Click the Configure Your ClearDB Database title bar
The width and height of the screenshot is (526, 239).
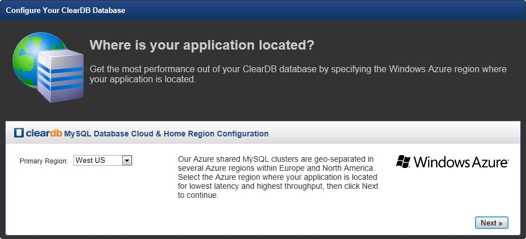point(263,10)
